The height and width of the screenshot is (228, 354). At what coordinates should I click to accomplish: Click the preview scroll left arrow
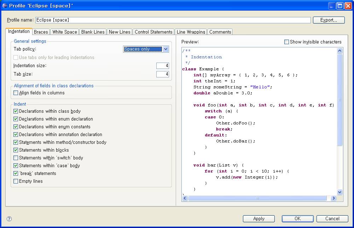click(x=185, y=198)
